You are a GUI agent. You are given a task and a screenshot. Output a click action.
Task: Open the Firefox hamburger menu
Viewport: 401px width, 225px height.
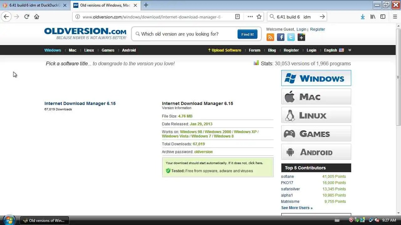click(x=395, y=17)
